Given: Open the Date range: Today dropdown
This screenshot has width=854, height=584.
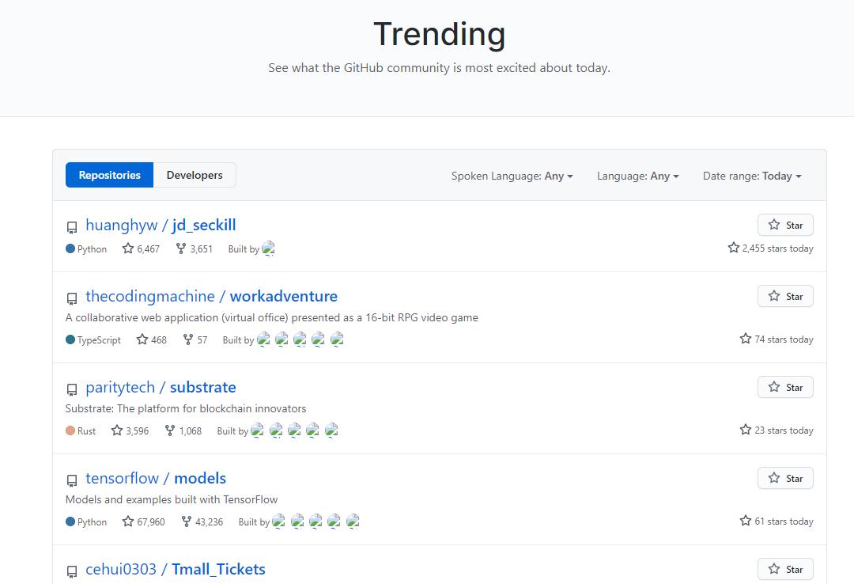Looking at the screenshot, I should pyautogui.click(x=752, y=176).
